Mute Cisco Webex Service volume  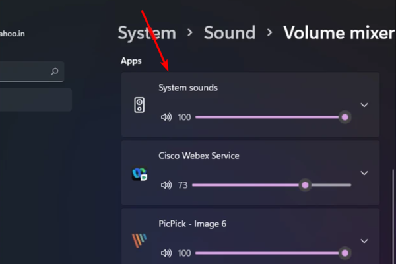(x=166, y=185)
